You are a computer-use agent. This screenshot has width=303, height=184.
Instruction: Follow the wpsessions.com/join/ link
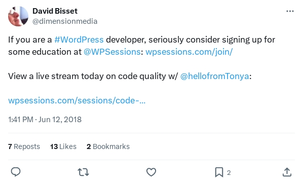[189, 52]
